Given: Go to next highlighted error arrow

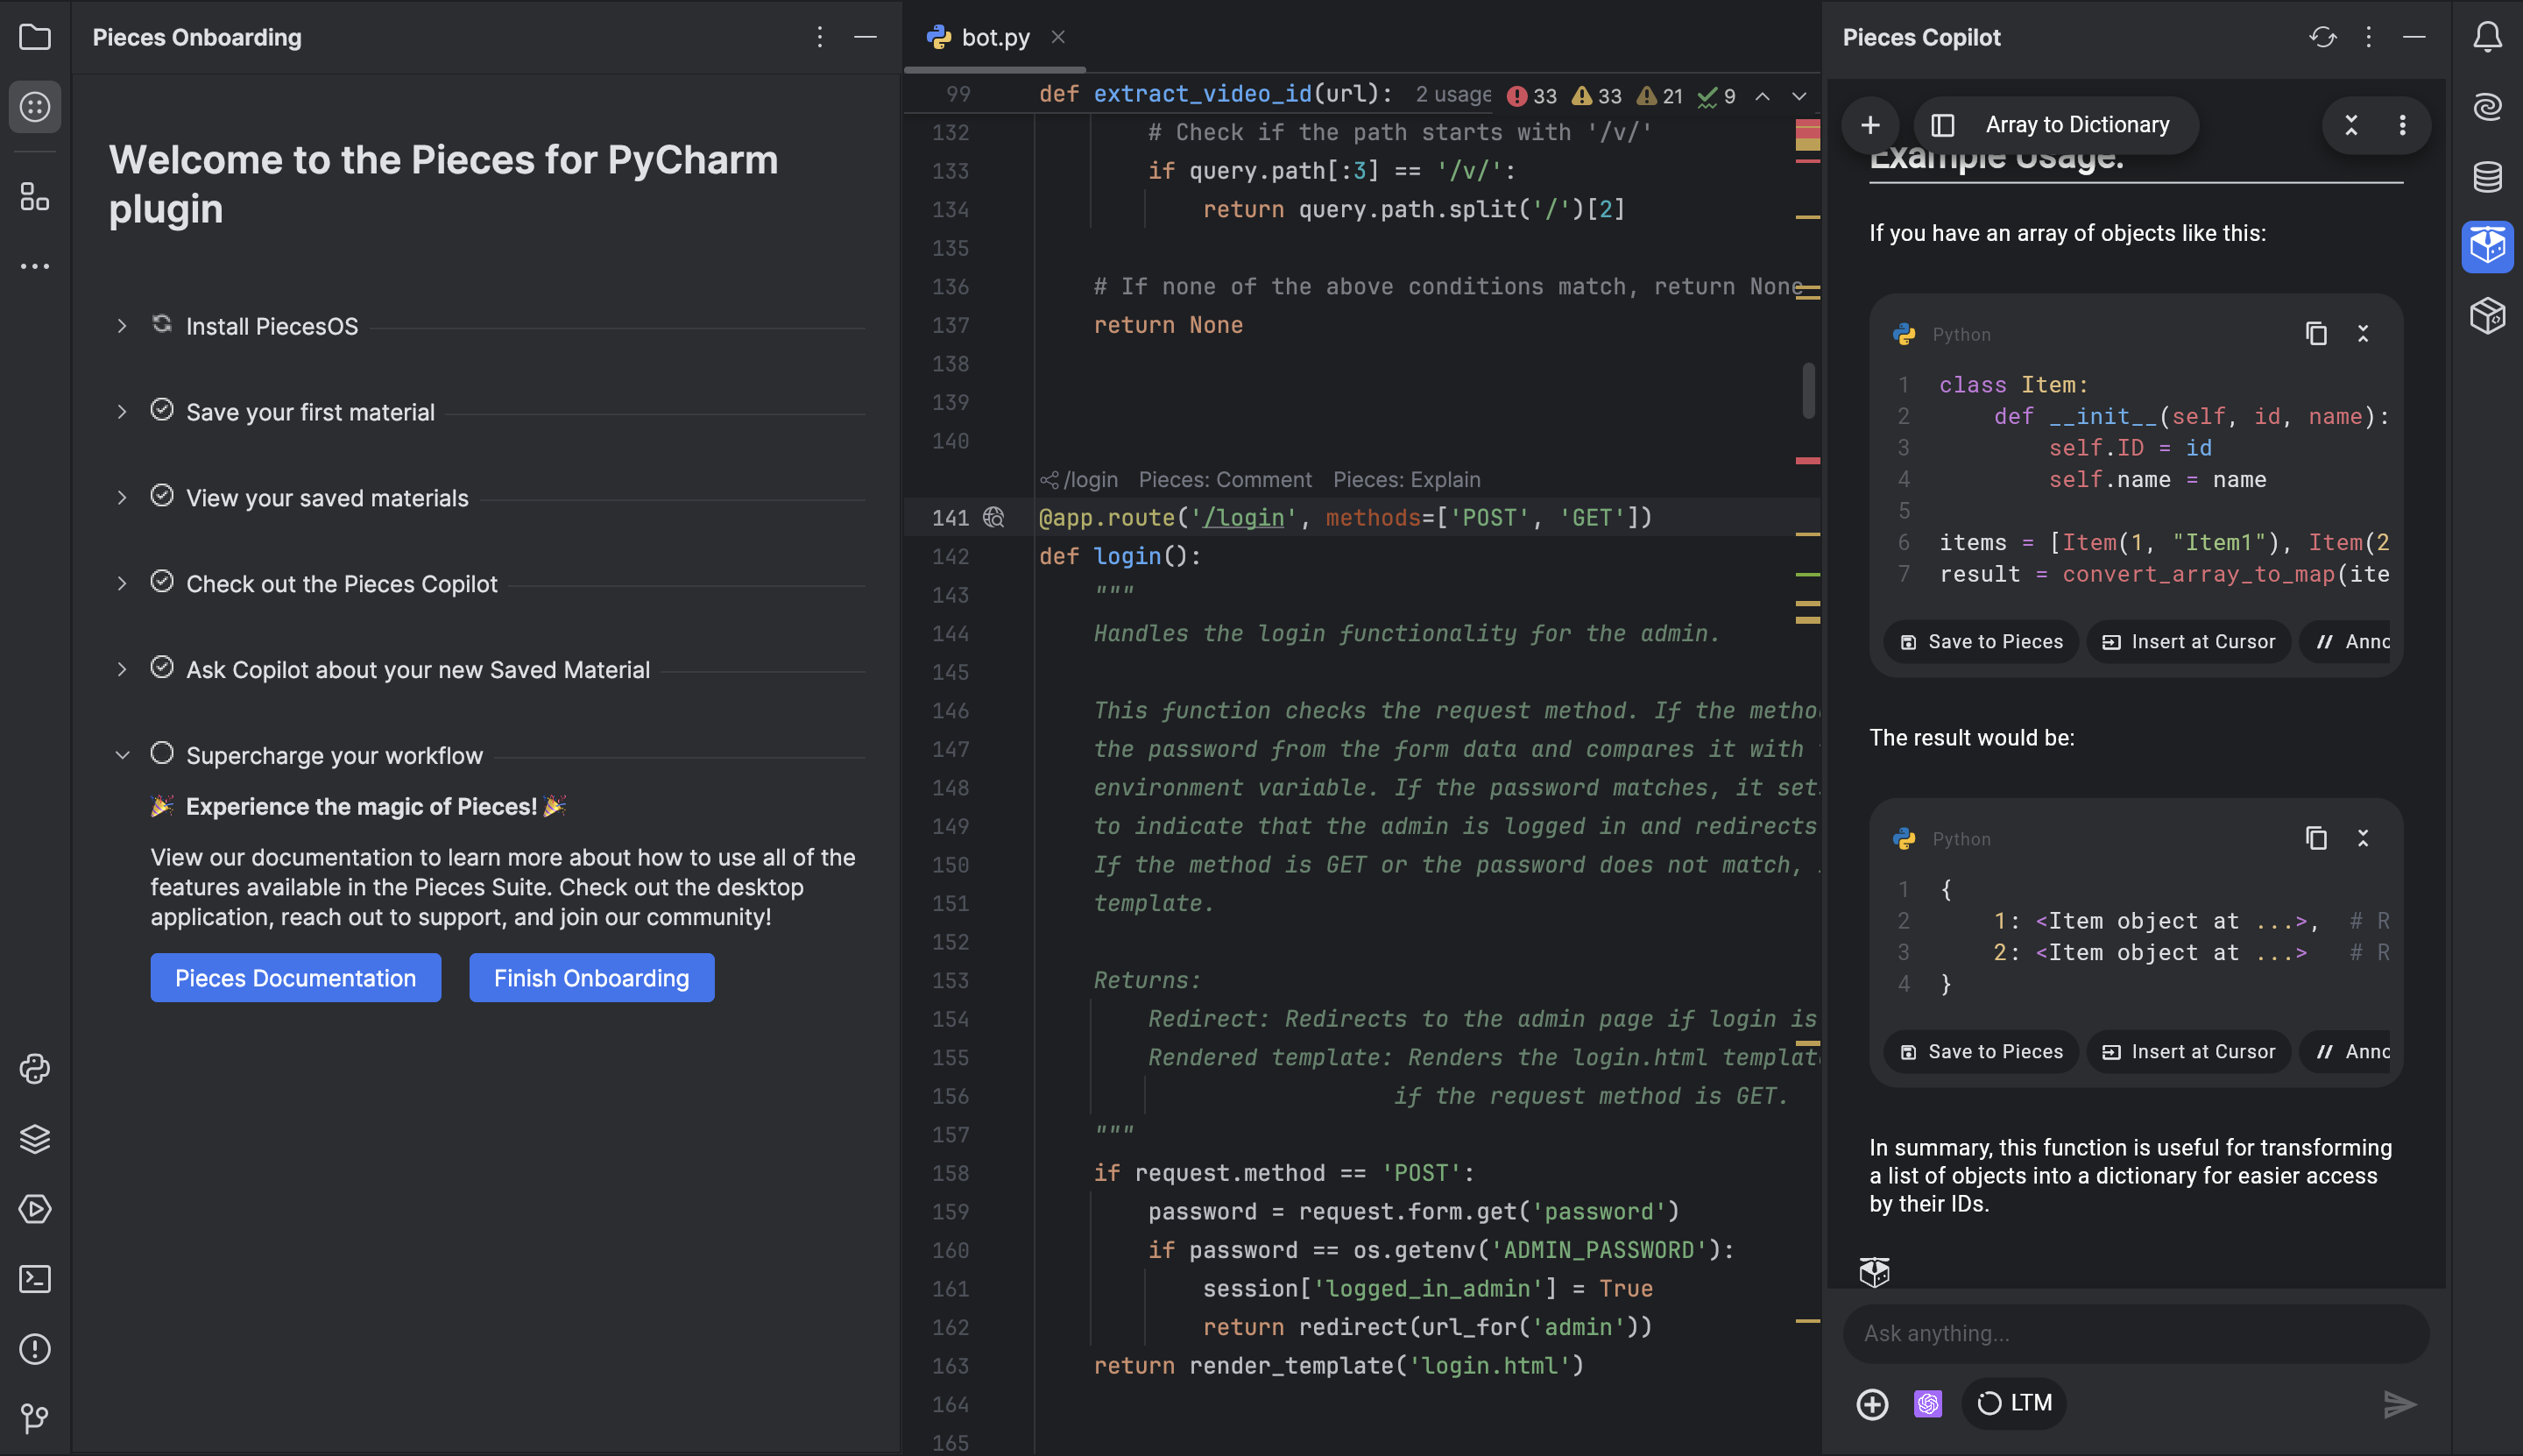Looking at the screenshot, I should tap(1799, 96).
